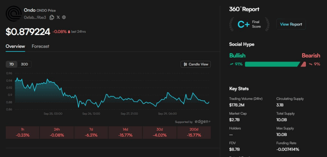Image resolution: width=327 pixels, height=157 pixels.
Task: Open Ondo's X (Twitter) profile icon
Action: [x=58, y=17]
